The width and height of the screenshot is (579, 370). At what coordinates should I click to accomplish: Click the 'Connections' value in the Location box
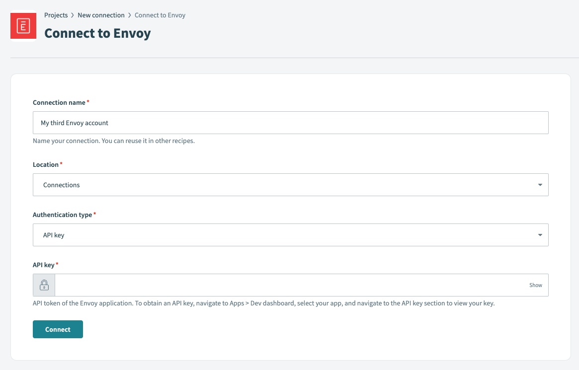61,184
